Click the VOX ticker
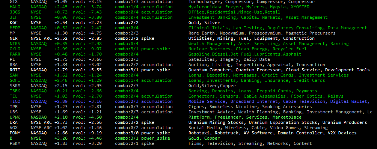Image resolution: width=377 pixels, height=149 pixels. tap(14, 128)
